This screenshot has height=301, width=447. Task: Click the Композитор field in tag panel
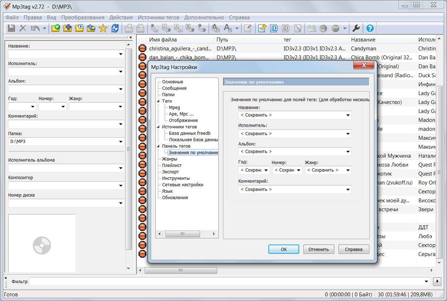pos(66,186)
